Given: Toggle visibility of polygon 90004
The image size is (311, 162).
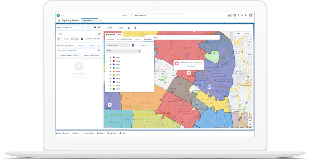Looking at the screenshot, I should pyautogui.click(x=110, y=68).
